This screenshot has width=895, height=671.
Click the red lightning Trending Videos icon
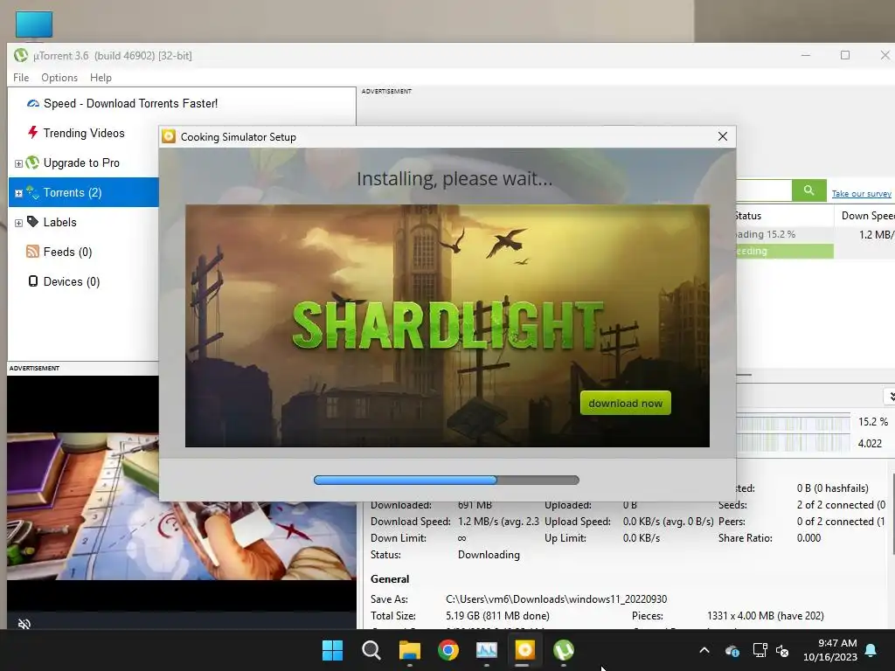tap(33, 133)
